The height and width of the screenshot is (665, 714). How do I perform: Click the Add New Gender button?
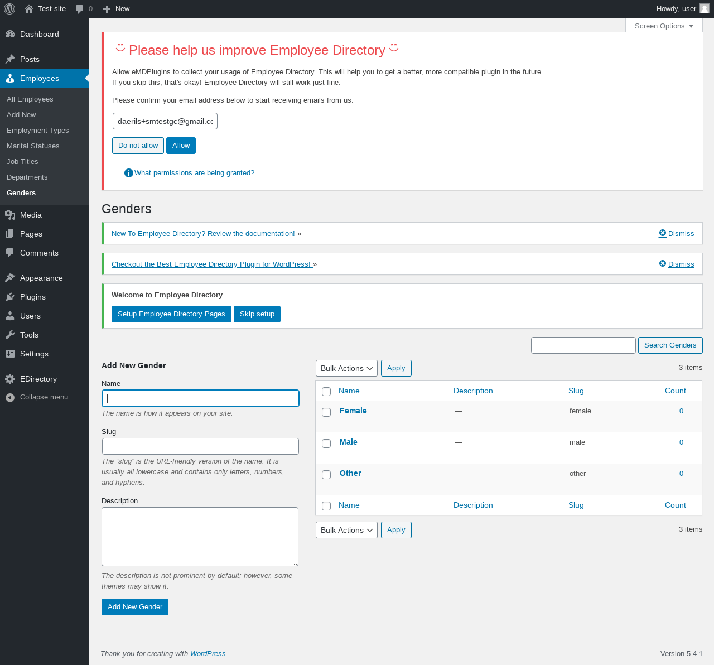pyautogui.click(x=135, y=607)
